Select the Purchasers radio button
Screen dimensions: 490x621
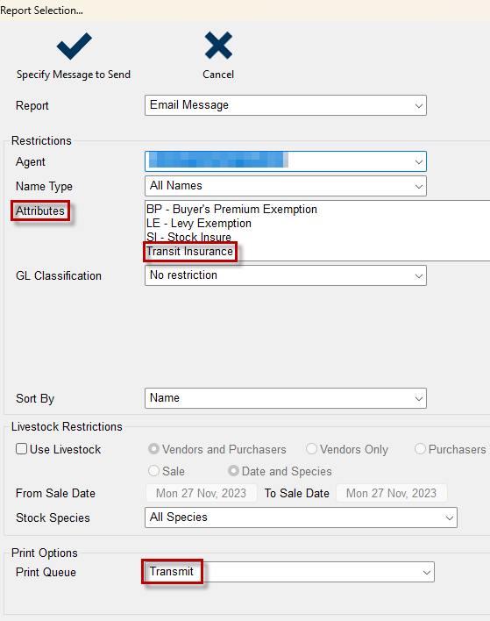420,449
